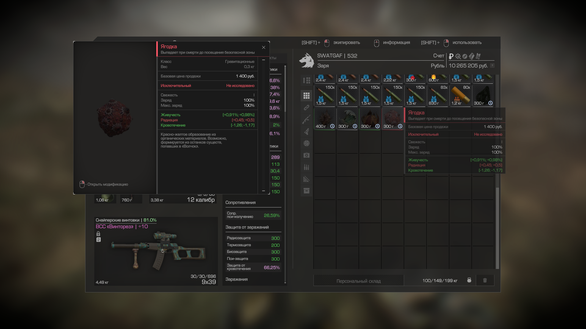Click the sort inventory icon

click(x=306, y=80)
